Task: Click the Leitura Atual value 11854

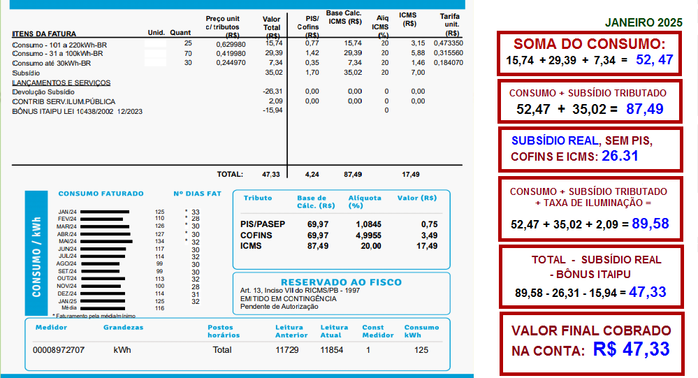Action: (332, 350)
